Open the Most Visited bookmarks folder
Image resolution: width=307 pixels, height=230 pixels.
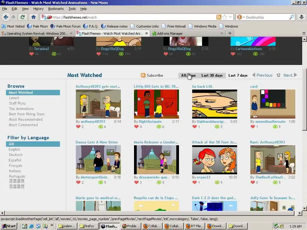pyautogui.click(x=13, y=26)
